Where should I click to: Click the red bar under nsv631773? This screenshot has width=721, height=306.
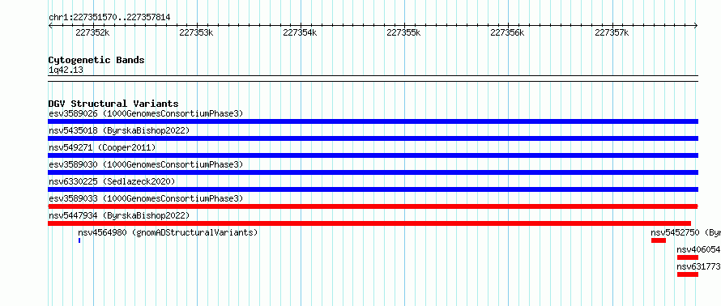pyautogui.click(x=688, y=274)
